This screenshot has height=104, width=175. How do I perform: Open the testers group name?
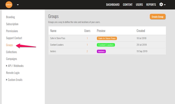(53, 51)
